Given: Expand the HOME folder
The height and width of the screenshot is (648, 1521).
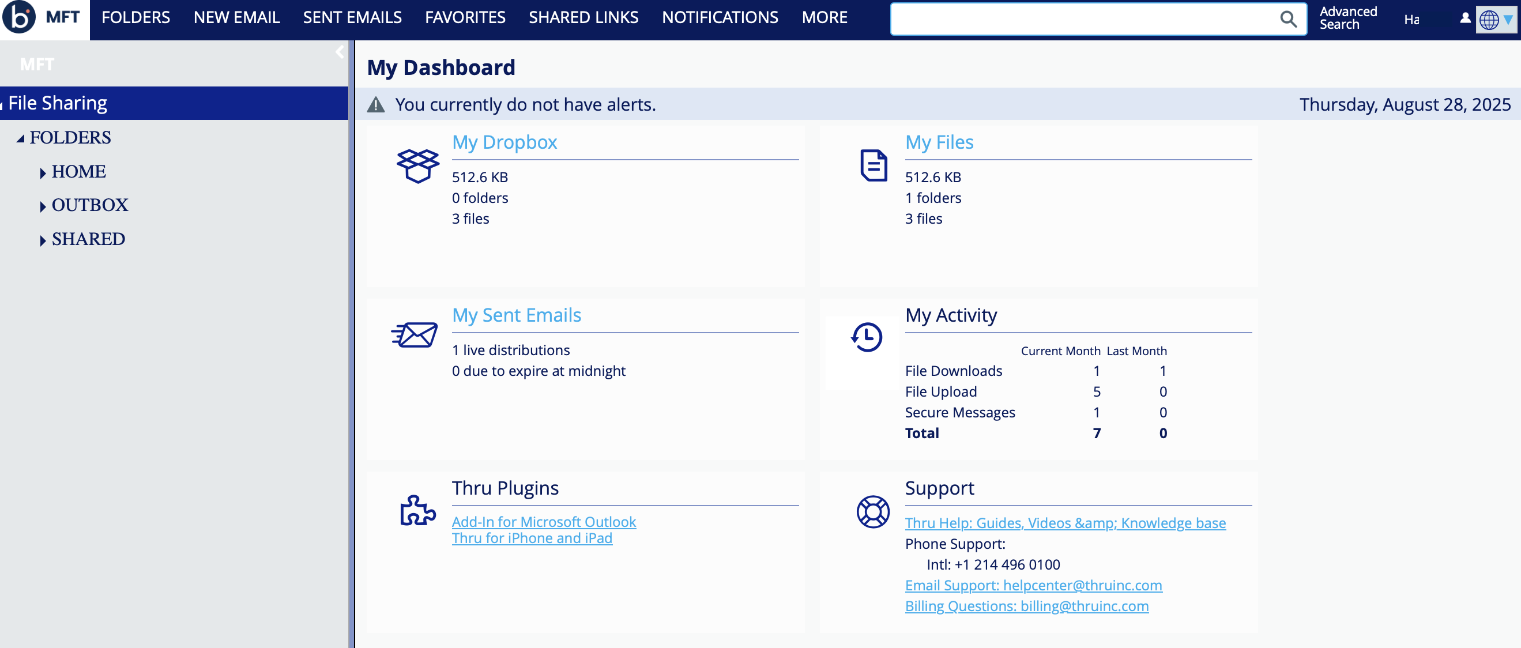Looking at the screenshot, I should pyautogui.click(x=43, y=172).
